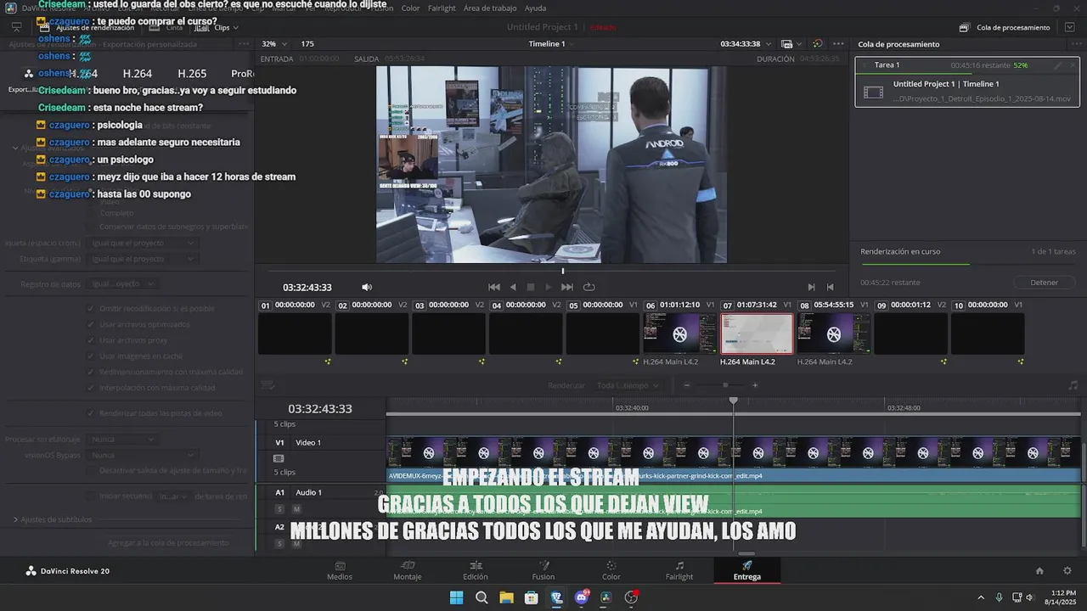Screen dimensions: 1087x611
Task: Open the Fairlight menu in menu bar
Action: [x=442, y=8]
